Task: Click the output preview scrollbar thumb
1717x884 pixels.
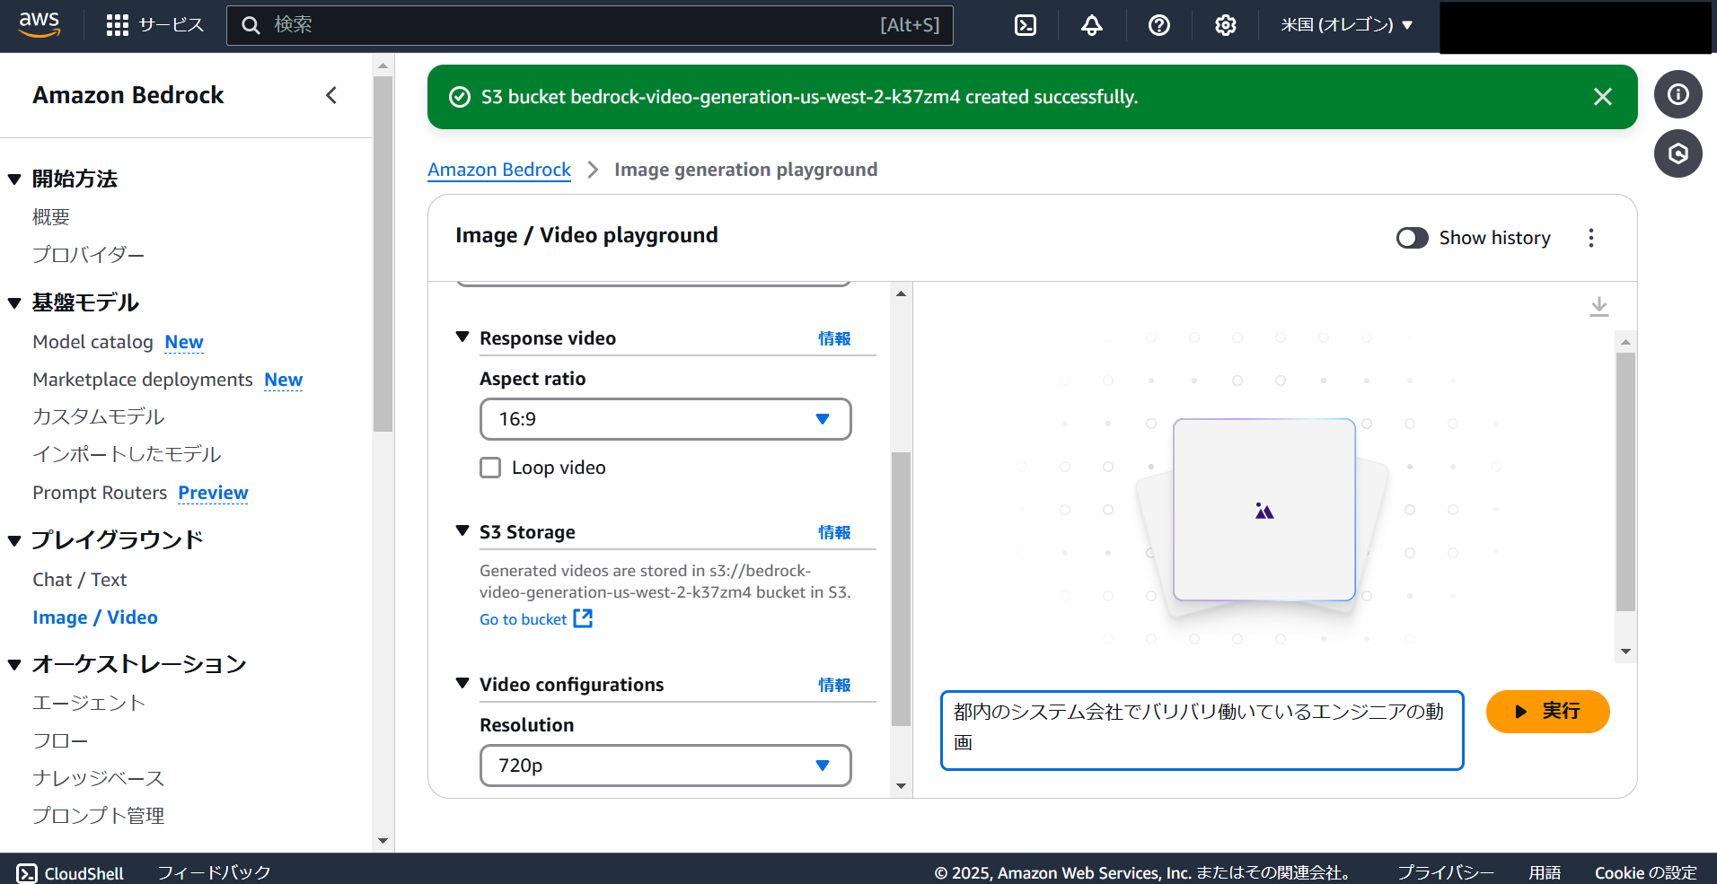Action: pyautogui.click(x=1625, y=482)
